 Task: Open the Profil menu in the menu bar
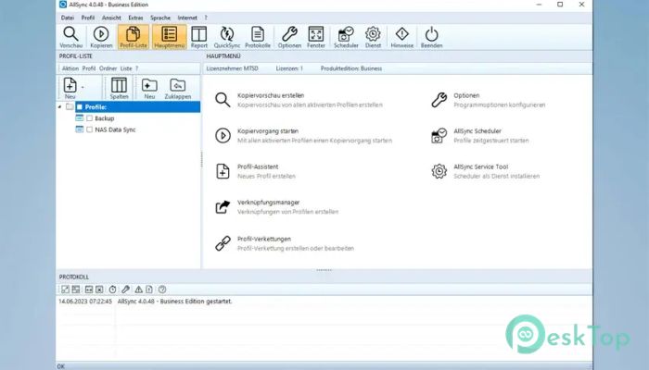88,18
